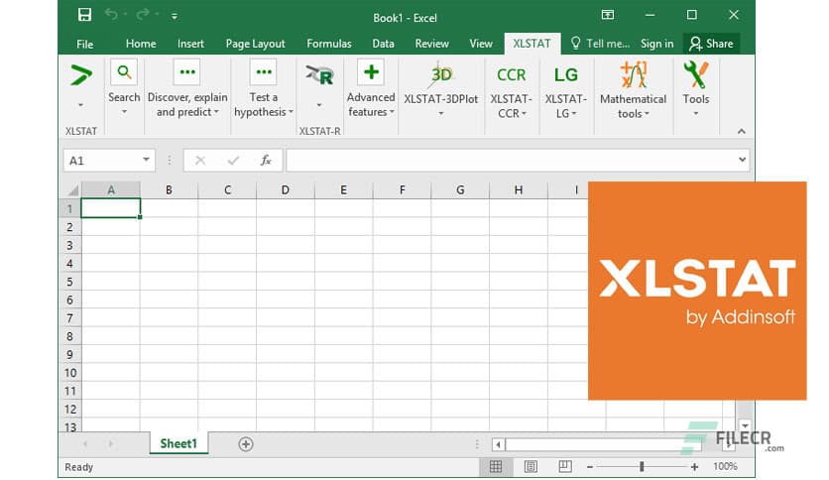This screenshot has width=829, height=480.
Task: Click the Redo arrow icon
Action: tap(142, 14)
